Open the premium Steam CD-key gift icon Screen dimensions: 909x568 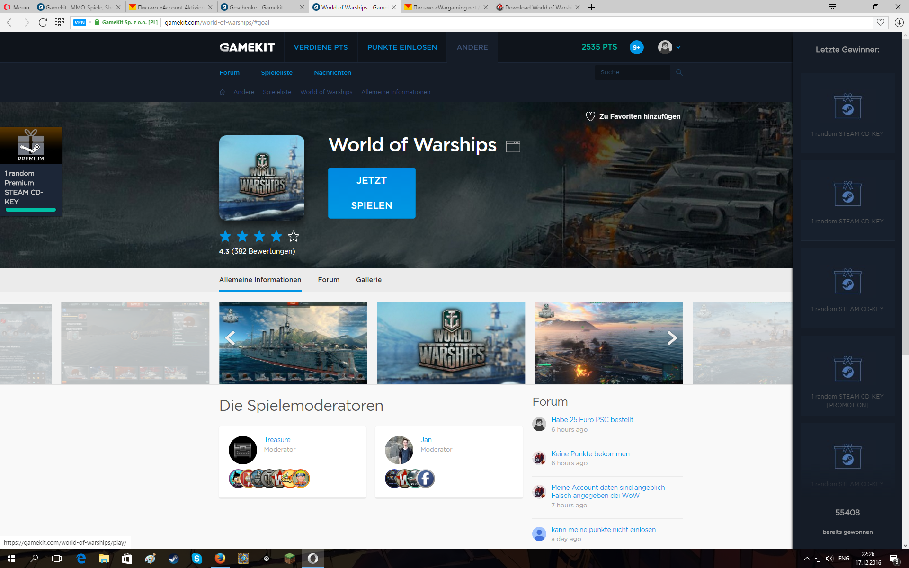pos(31,145)
